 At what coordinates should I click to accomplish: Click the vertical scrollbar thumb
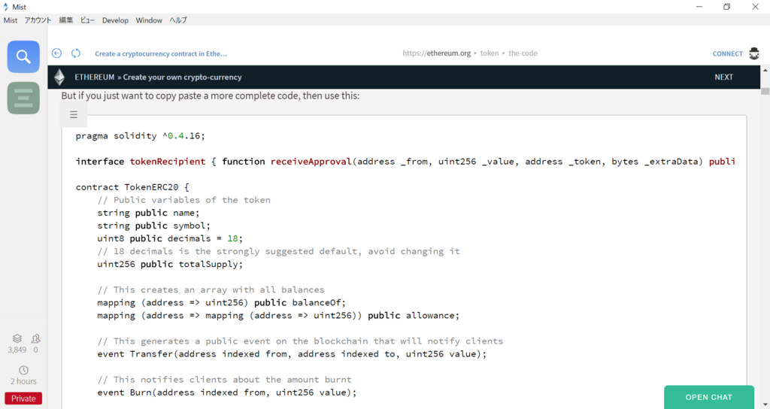point(765,91)
